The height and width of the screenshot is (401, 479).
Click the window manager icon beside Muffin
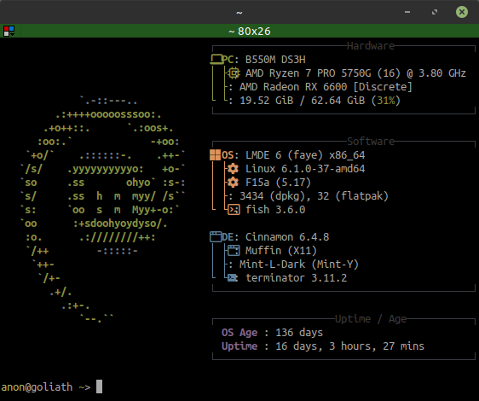coord(234,251)
